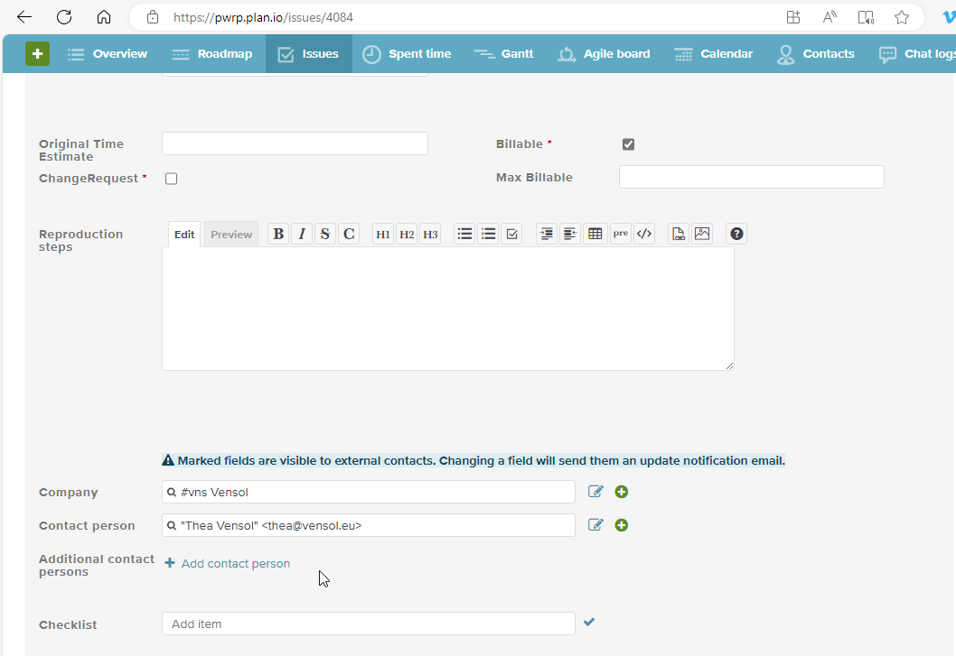The height and width of the screenshot is (656, 956).
Task: Click site info lock icon in address bar
Action: tap(153, 17)
